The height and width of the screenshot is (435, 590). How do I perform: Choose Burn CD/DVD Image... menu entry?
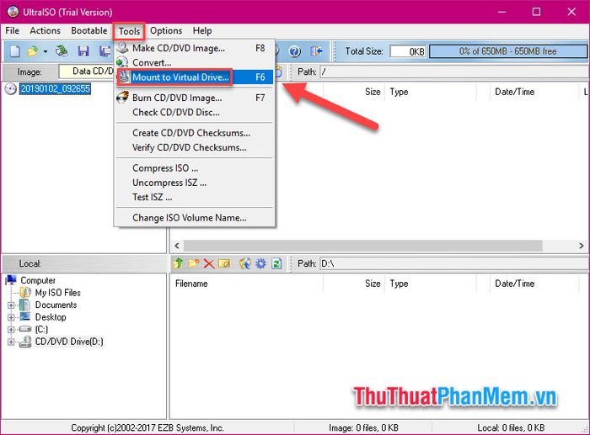pos(195,98)
